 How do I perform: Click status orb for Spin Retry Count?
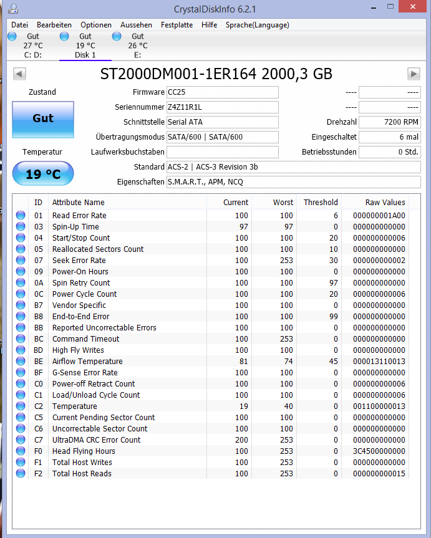(x=21, y=283)
